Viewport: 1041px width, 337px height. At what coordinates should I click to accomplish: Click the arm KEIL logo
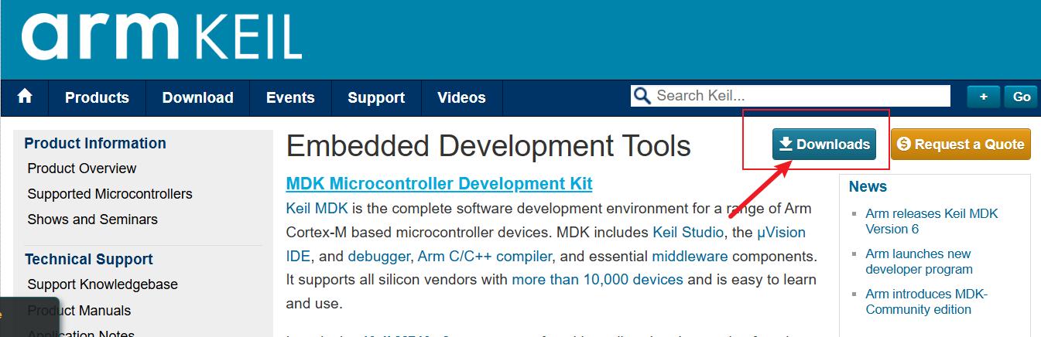pos(162,36)
